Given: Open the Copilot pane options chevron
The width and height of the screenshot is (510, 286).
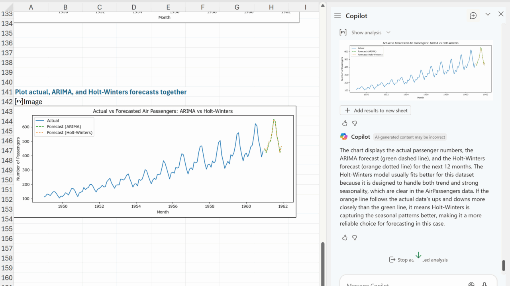Looking at the screenshot, I should pos(488,14).
